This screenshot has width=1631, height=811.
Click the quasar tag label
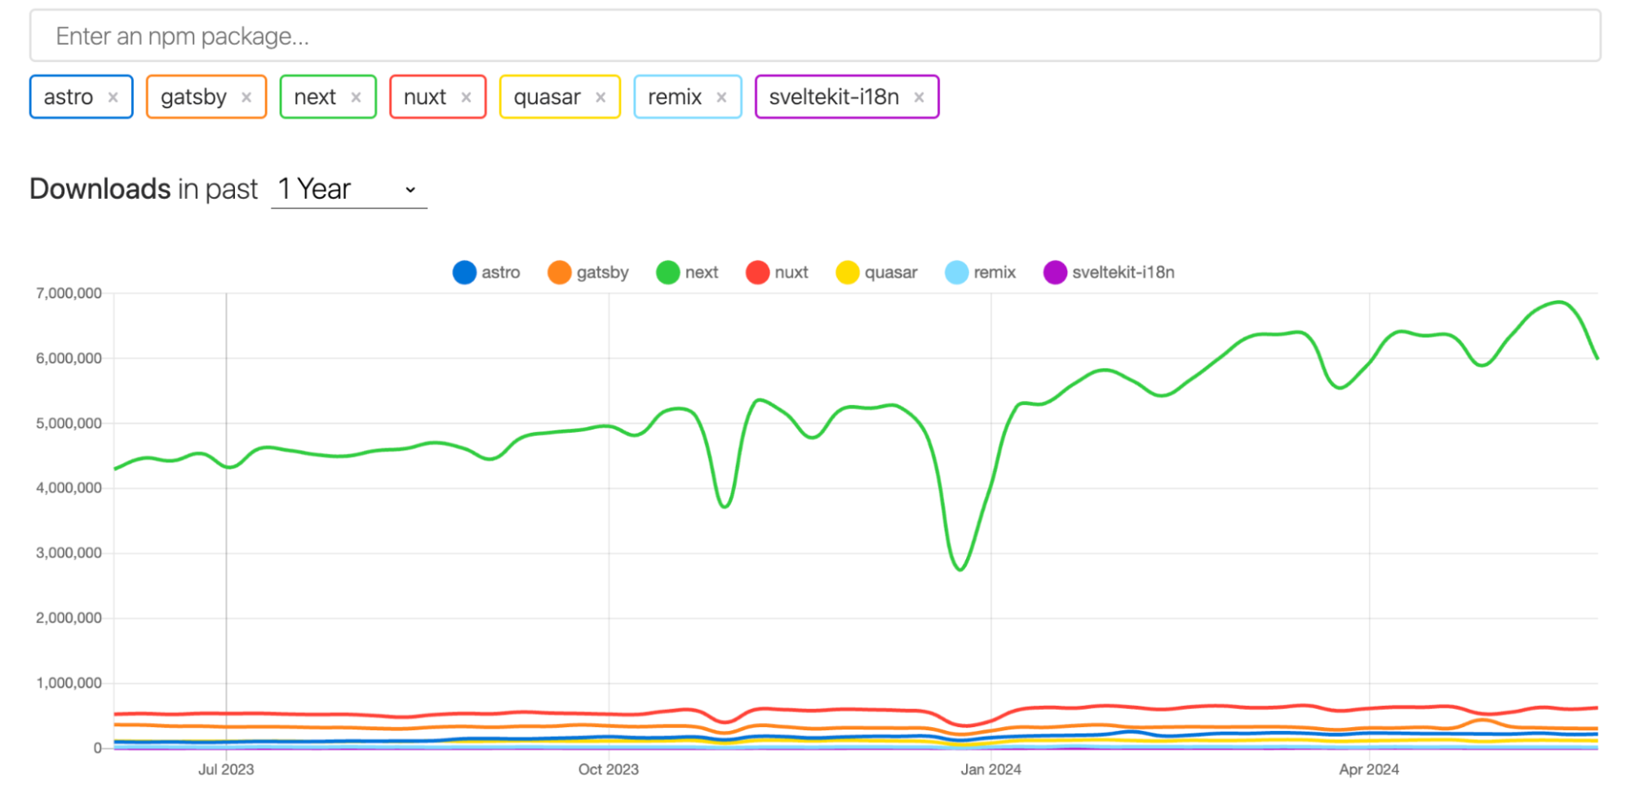pos(547,97)
